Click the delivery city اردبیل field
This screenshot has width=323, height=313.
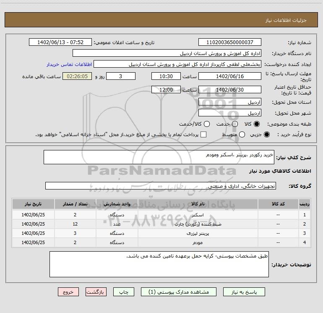pos(230,113)
